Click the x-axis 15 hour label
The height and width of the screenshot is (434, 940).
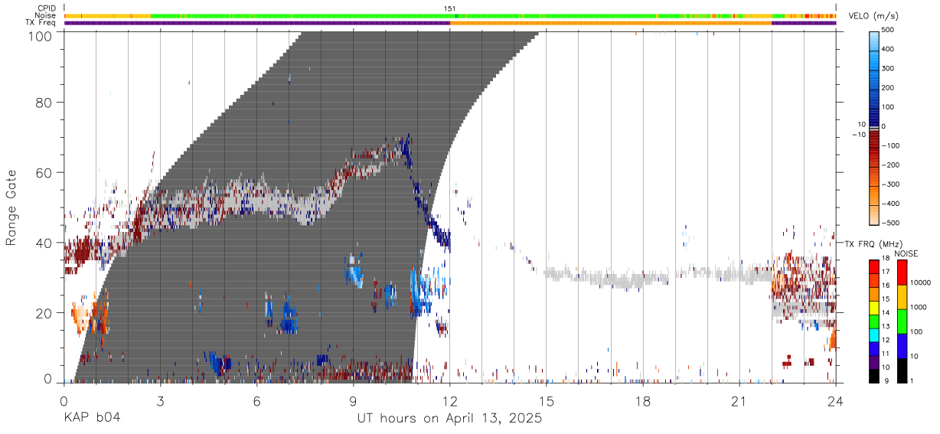coord(547,400)
